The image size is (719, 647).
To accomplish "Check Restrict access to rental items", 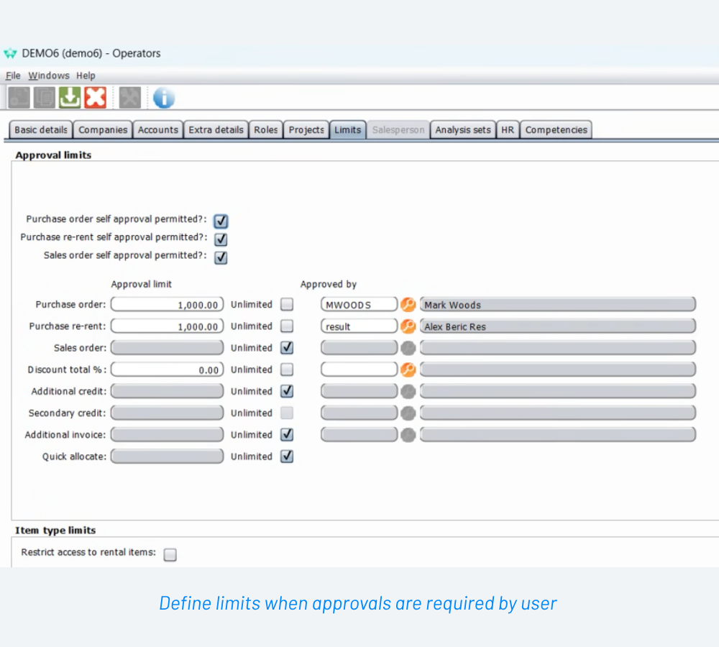I will pyautogui.click(x=170, y=554).
